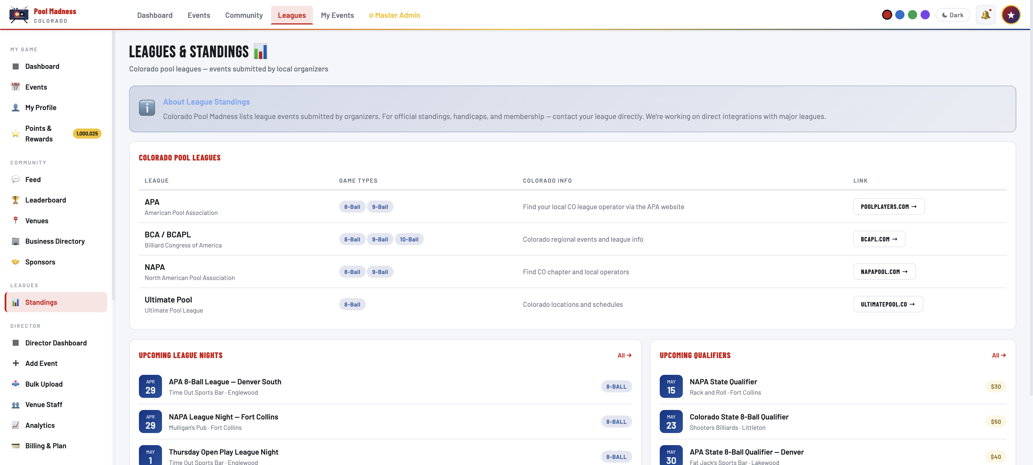View All upcoming league nights
Screen dimensions: 1033x465
tap(624, 355)
